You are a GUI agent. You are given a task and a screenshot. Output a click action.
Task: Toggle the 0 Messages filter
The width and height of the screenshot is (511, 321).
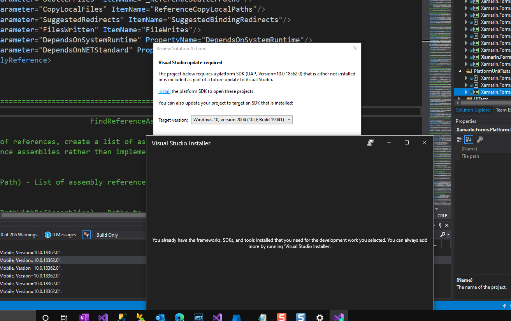[x=60, y=235]
